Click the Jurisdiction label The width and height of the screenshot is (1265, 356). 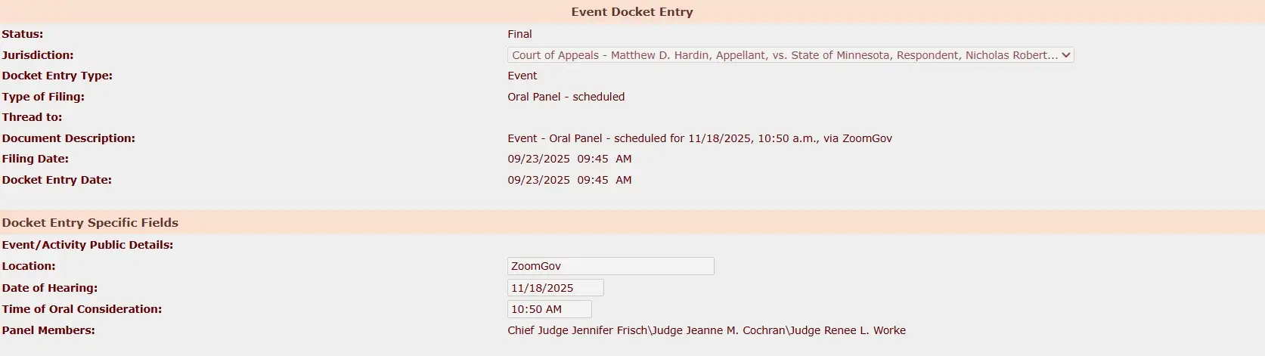pyautogui.click(x=38, y=55)
